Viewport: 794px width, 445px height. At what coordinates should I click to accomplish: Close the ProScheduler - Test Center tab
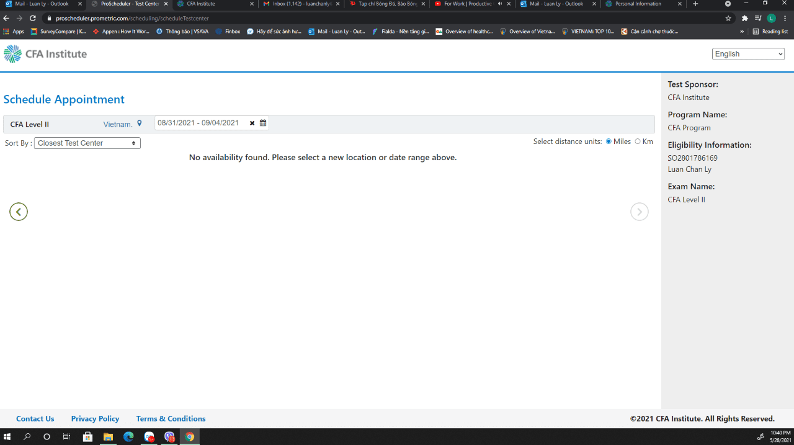166,4
